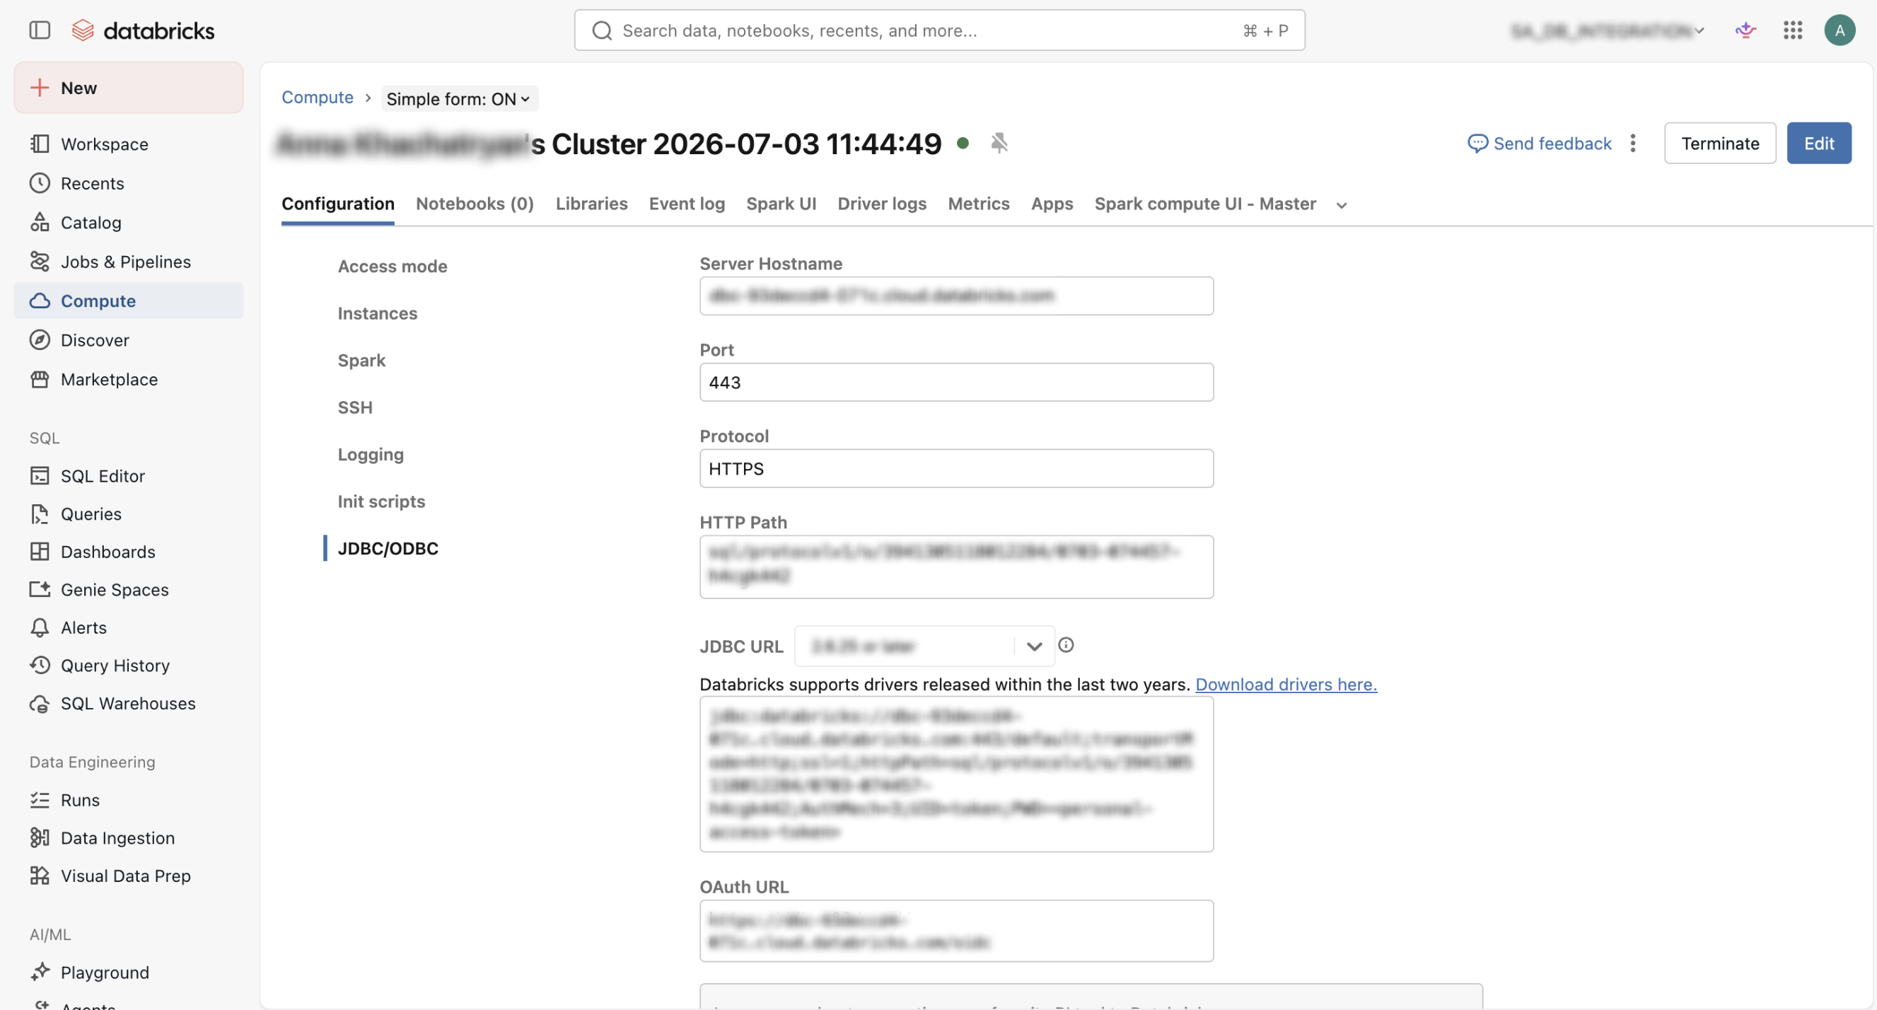This screenshot has height=1010, width=1877.
Task: Open the Databricks assistant sparkle icon
Action: click(1745, 30)
